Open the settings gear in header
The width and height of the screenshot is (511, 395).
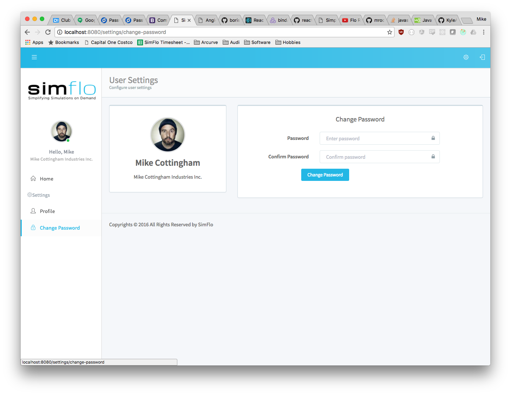tap(466, 57)
